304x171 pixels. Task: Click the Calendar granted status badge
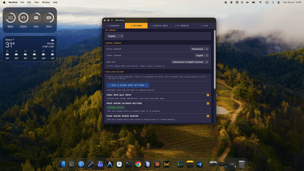[116, 108]
